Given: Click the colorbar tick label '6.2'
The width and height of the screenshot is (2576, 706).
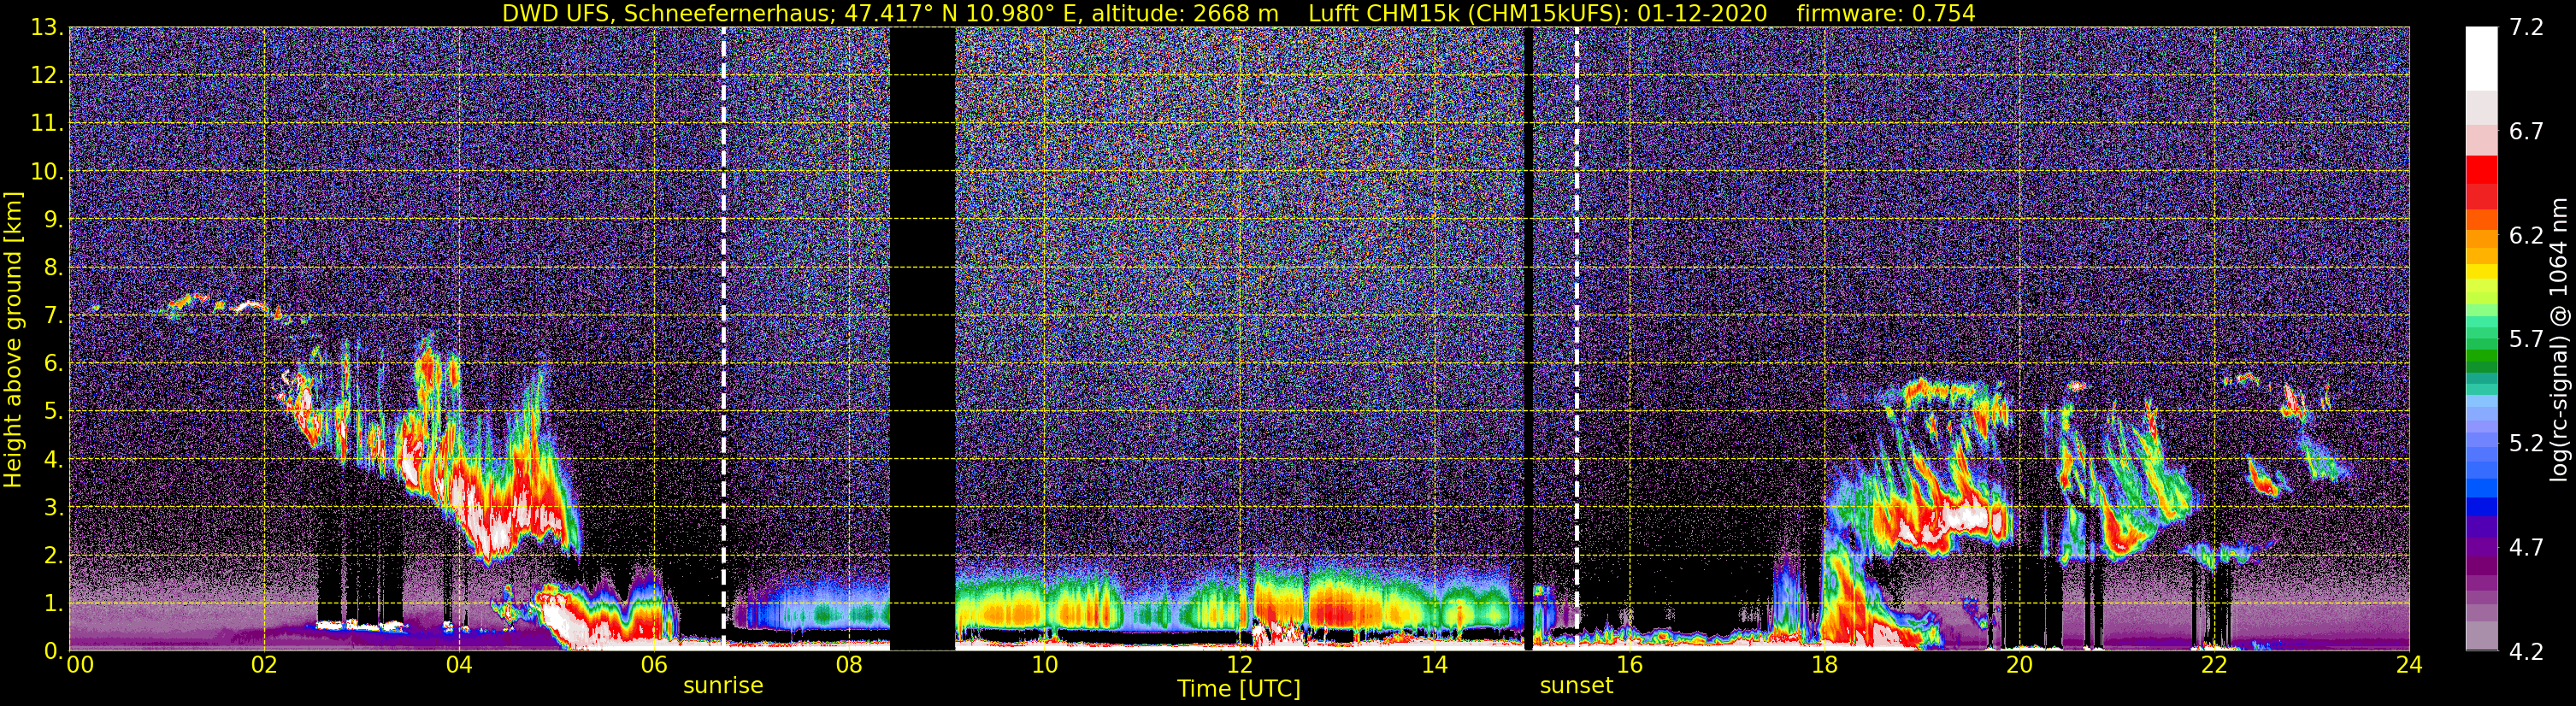Looking at the screenshot, I should tap(2526, 235).
